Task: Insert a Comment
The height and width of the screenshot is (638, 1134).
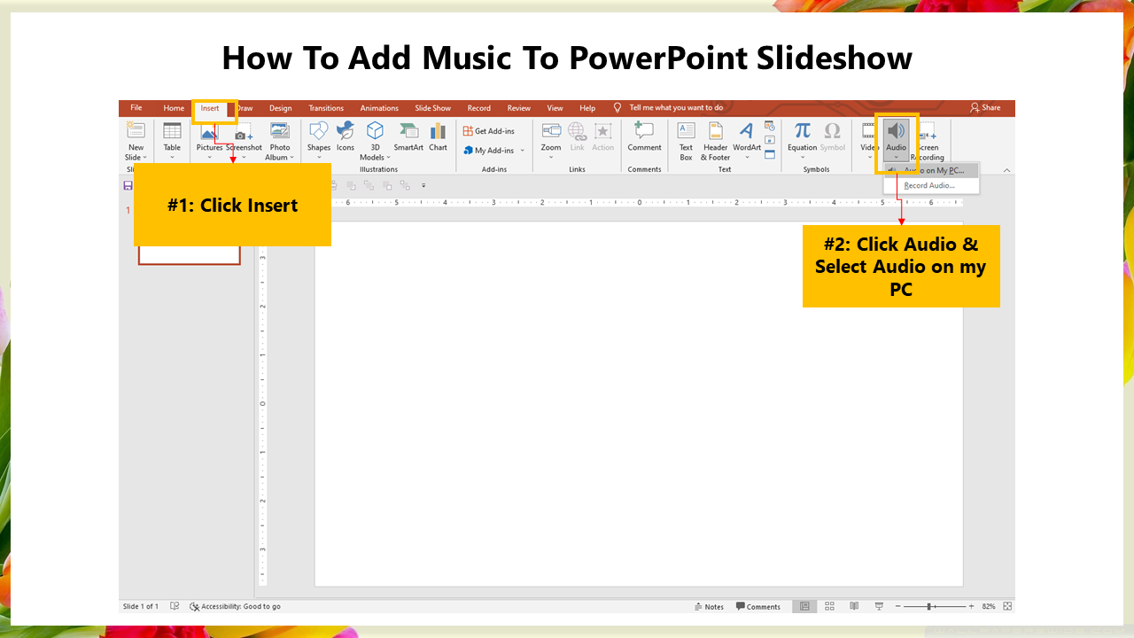Action: (x=644, y=136)
